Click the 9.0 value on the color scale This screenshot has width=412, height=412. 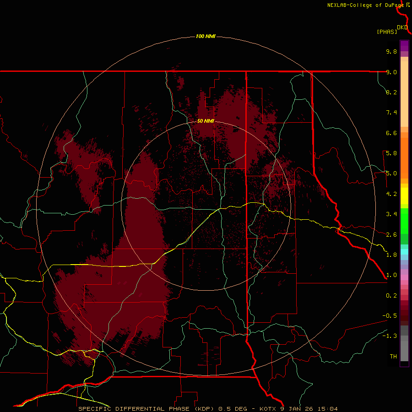click(x=391, y=72)
